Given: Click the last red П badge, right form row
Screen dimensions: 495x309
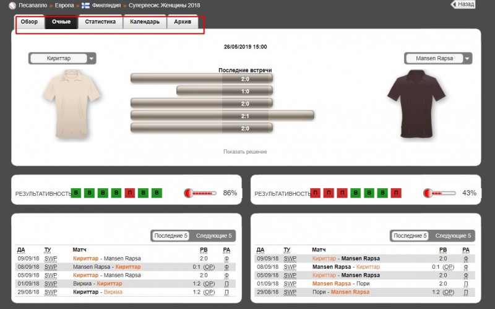Looking at the screenshot, I should (396, 193).
